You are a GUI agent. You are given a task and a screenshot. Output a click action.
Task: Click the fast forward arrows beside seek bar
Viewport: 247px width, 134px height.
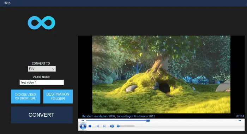click(x=240, y=121)
